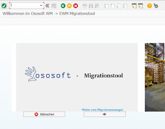The image size is (165, 129).
Task: Click the Find Next binoculars-plus icon
Action: (x=97, y=6)
